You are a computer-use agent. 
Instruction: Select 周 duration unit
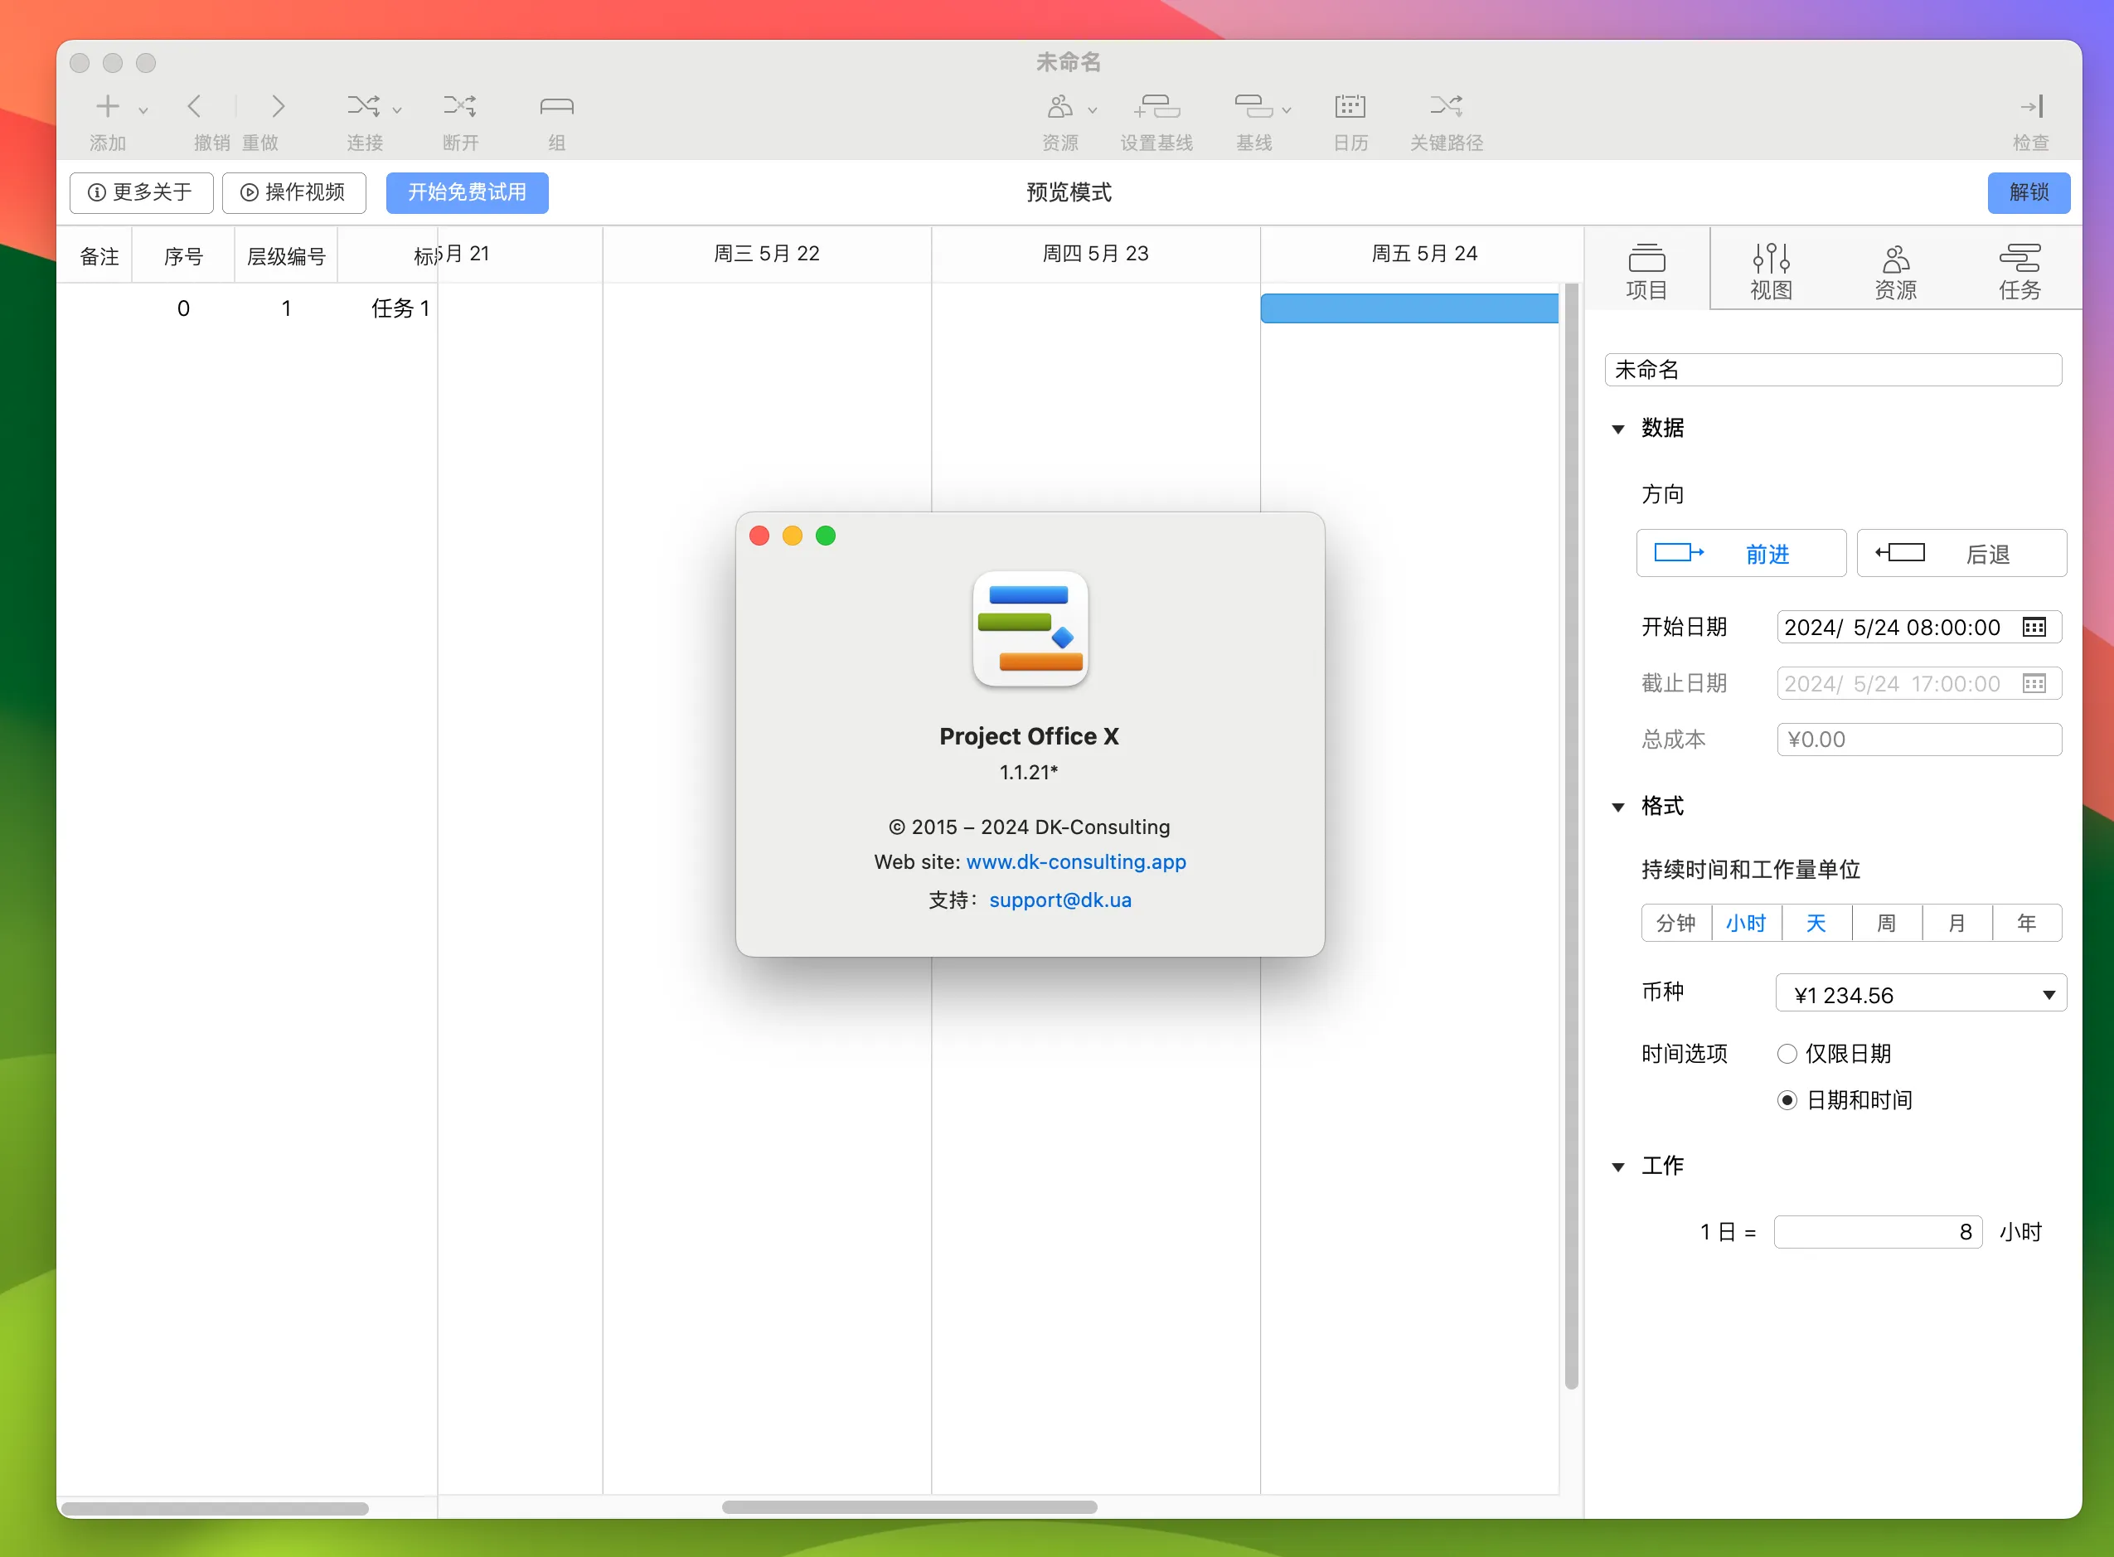point(1886,923)
